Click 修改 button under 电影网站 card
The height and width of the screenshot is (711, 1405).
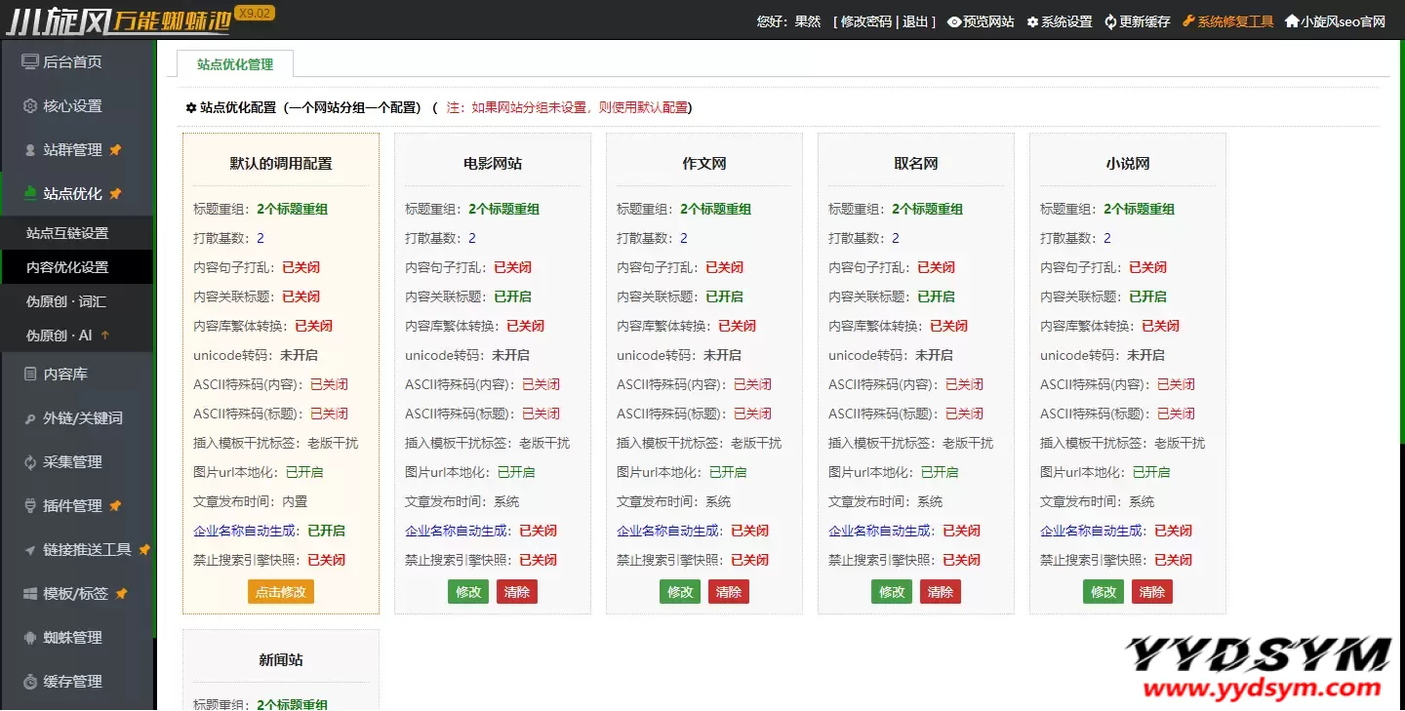(x=468, y=592)
